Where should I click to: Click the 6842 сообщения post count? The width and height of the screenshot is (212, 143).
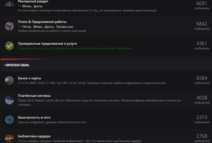(202, 25)
